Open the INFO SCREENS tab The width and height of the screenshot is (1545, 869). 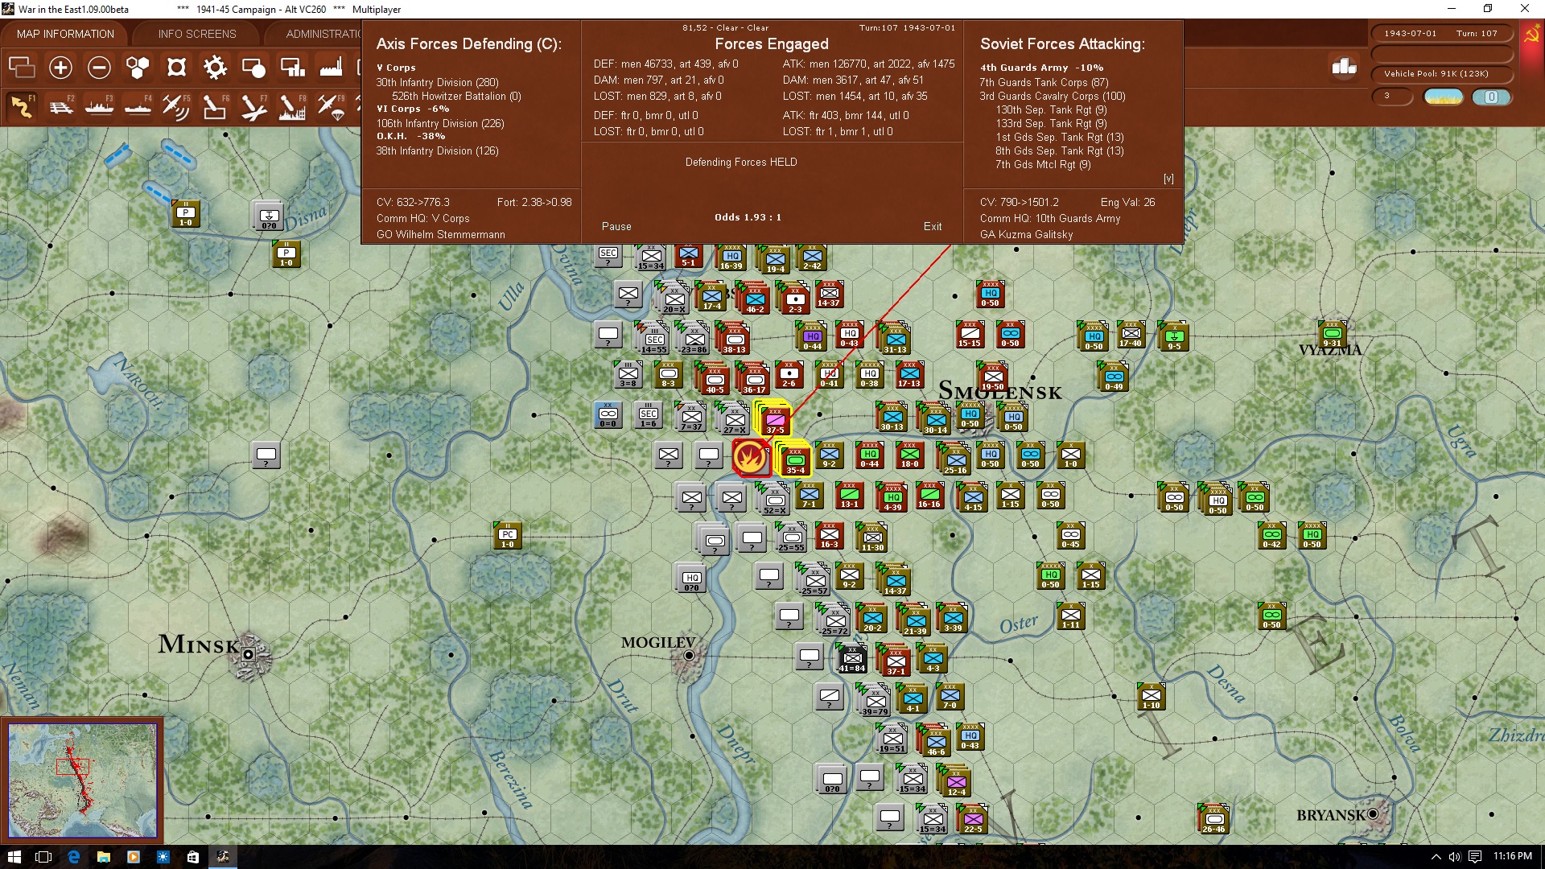(197, 34)
